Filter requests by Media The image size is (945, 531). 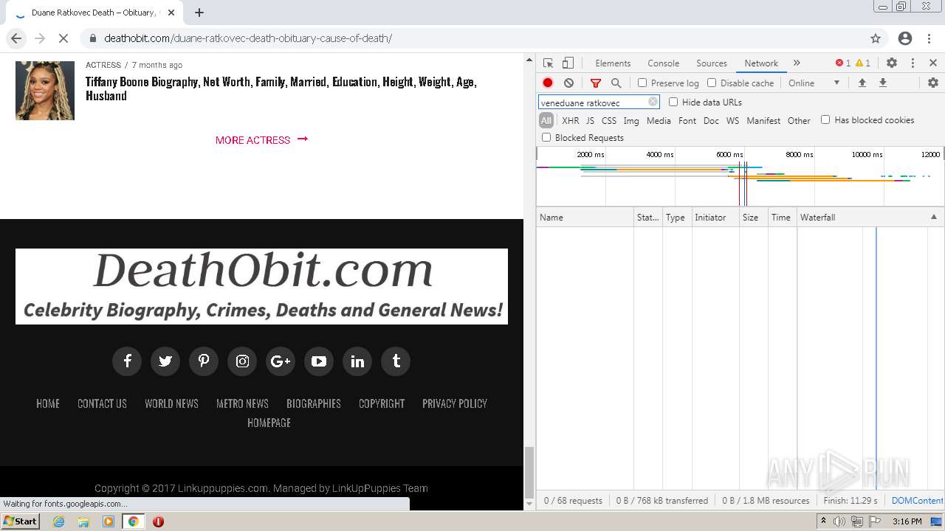click(659, 121)
